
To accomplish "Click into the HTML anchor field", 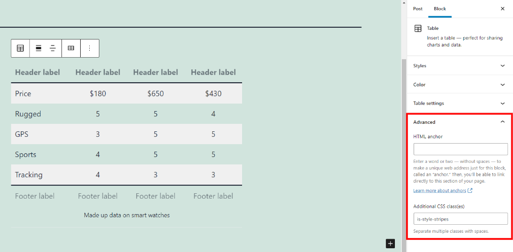I will (x=460, y=149).
